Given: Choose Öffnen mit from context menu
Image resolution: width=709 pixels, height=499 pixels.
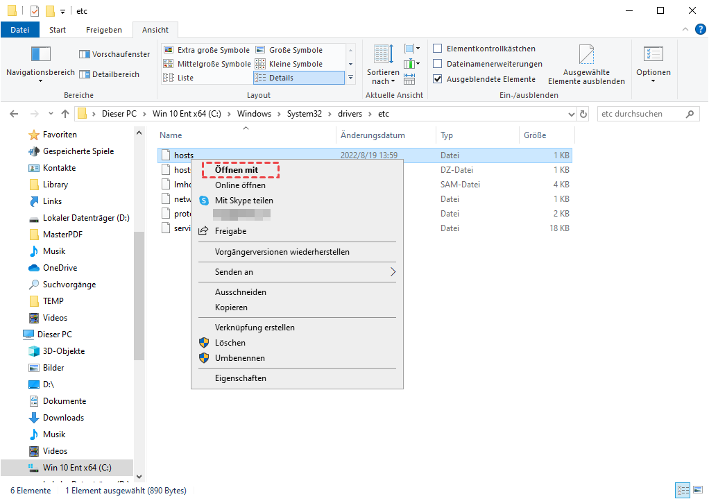Looking at the screenshot, I should (237, 170).
